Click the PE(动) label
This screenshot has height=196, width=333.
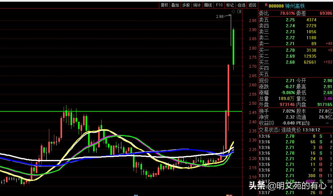coord(303,123)
